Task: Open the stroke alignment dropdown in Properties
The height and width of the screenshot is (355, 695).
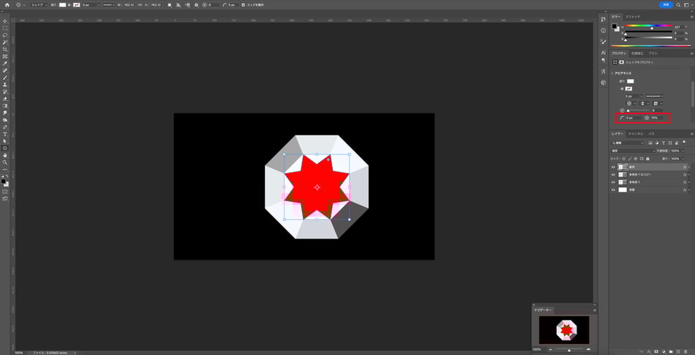Action: click(x=631, y=103)
